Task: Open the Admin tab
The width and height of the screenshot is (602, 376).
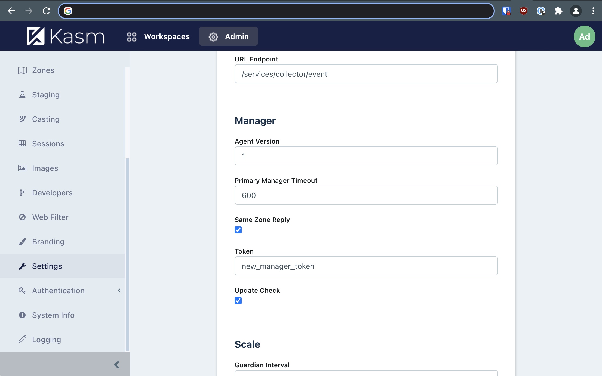Action: [x=228, y=36]
